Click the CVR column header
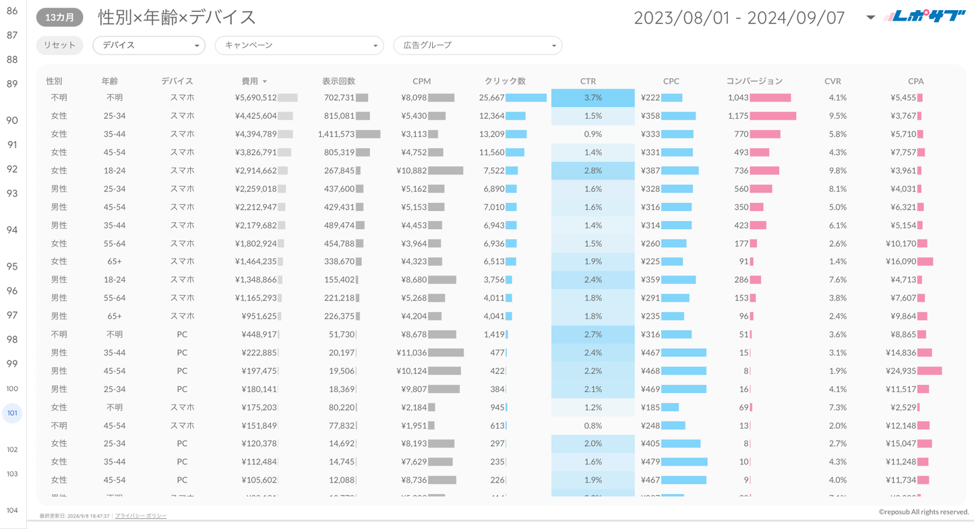Viewport: 974px width, 529px height. tap(832, 81)
